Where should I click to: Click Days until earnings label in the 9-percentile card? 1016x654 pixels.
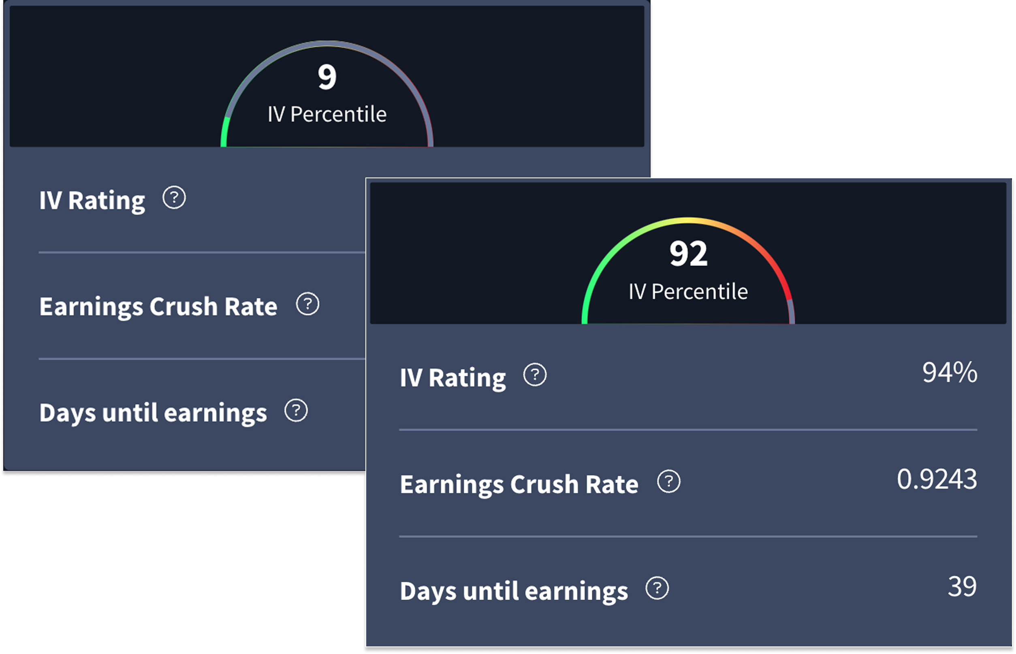point(153,413)
